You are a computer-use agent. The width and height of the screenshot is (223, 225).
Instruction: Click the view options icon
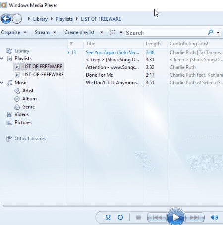coord(112,32)
